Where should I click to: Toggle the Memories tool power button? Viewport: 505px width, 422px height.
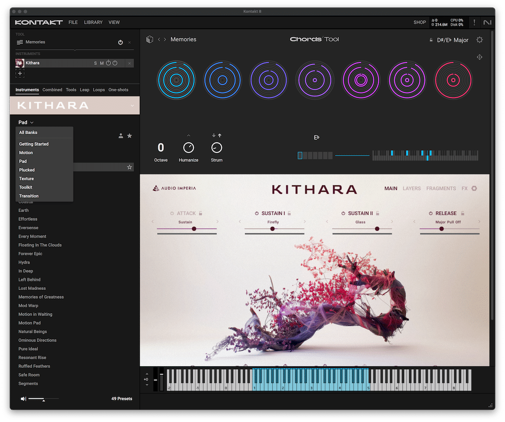120,42
